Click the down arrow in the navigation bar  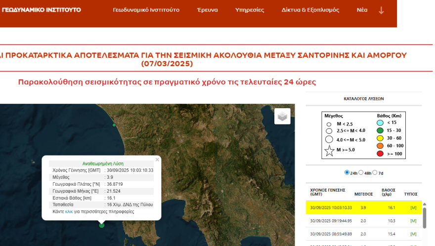click(x=381, y=10)
